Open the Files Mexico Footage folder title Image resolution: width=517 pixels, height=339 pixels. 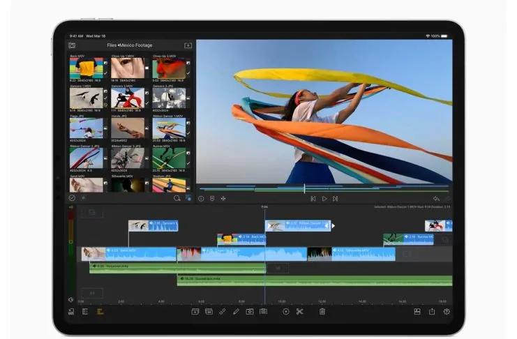[130, 45]
